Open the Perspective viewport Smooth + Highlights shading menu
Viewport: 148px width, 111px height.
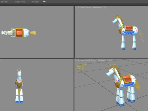point(101,60)
